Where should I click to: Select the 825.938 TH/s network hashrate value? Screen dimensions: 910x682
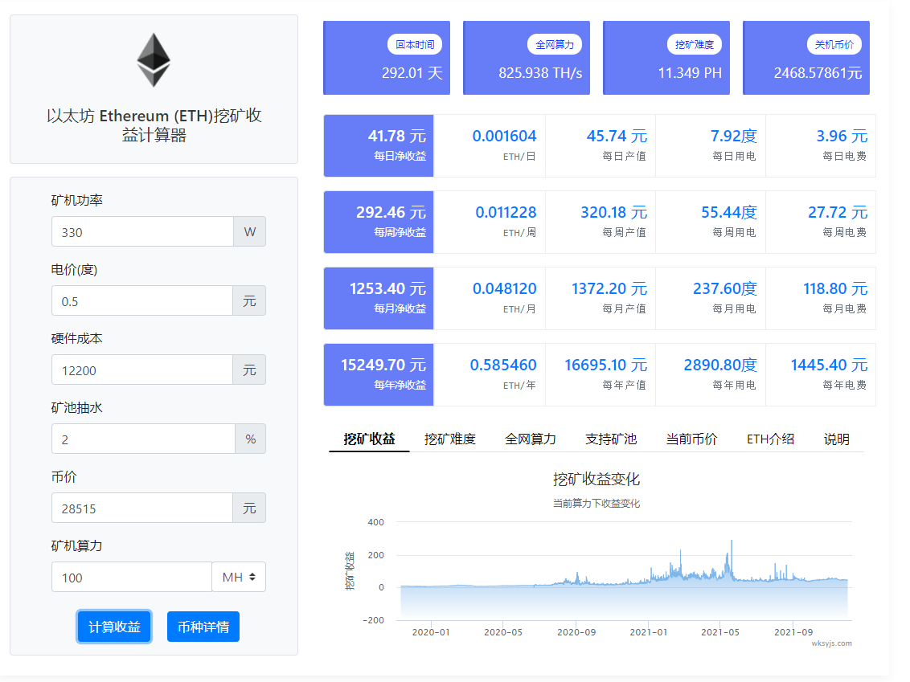click(x=540, y=73)
